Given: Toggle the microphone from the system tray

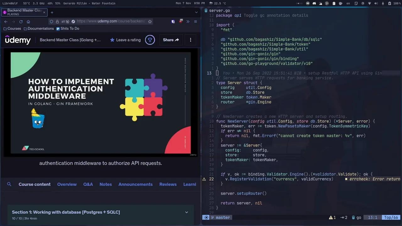Looking at the screenshot, I should 383,3.
